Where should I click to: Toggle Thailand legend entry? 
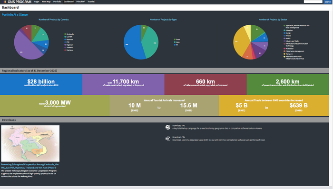click(x=69, y=48)
